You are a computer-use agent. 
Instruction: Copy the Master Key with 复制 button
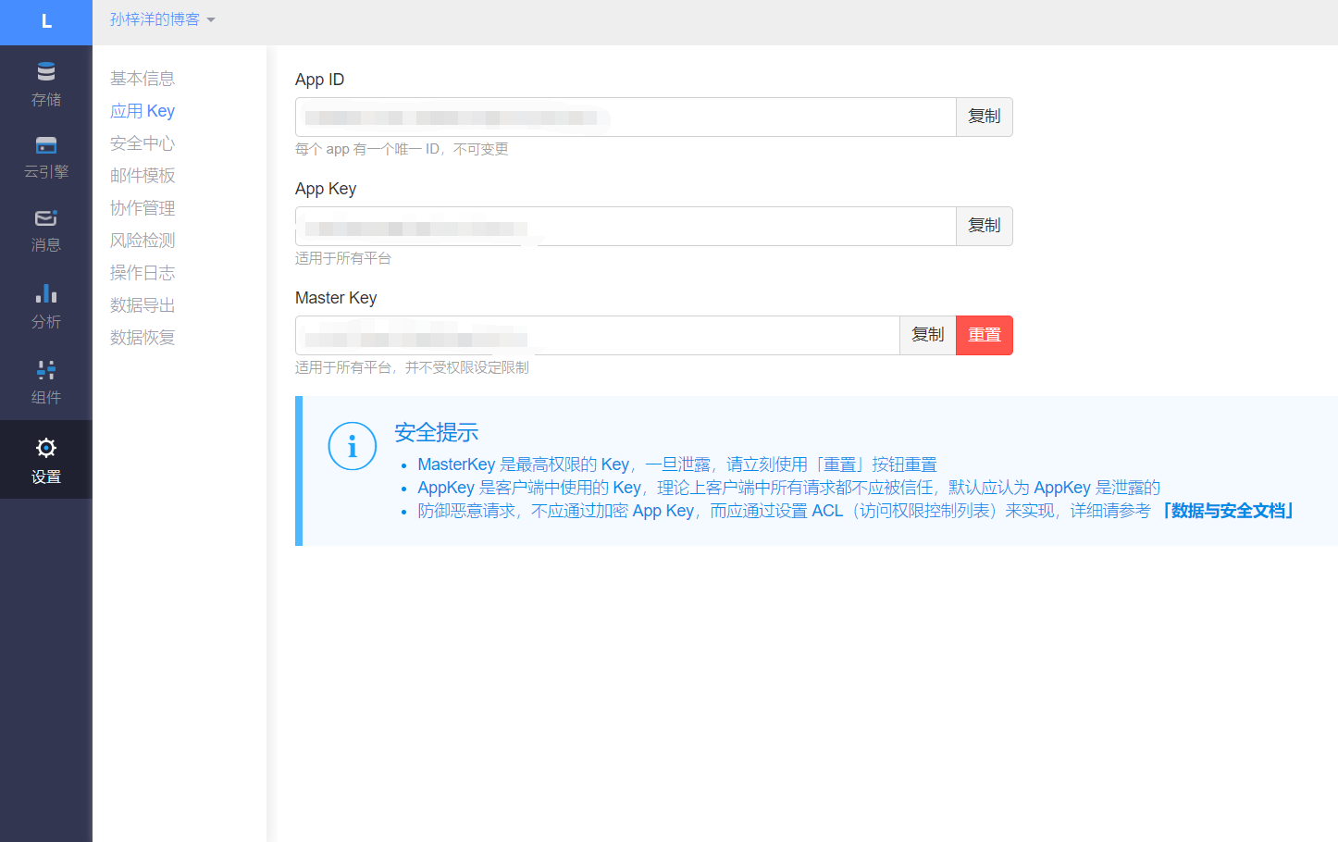click(927, 335)
